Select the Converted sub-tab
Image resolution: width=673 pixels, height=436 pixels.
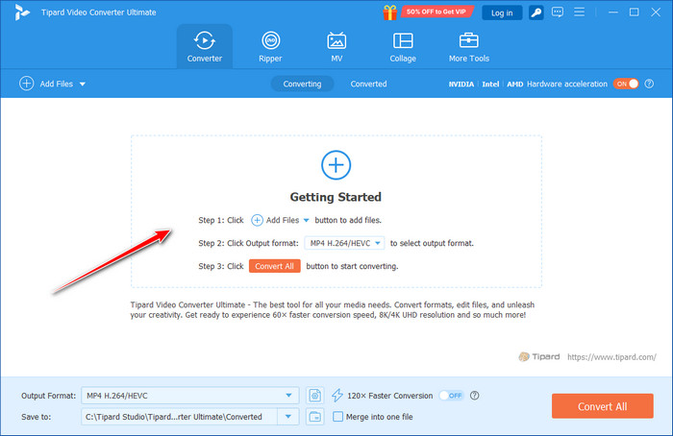368,84
